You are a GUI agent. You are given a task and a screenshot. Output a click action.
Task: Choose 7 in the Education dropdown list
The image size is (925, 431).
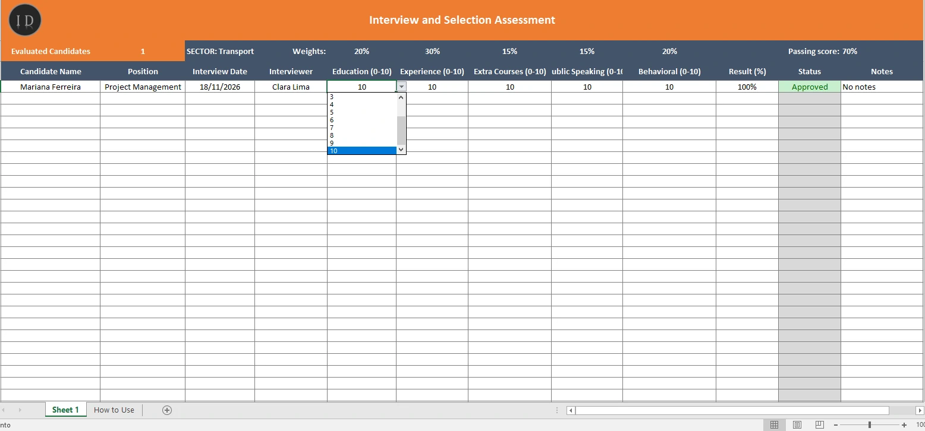tap(362, 128)
